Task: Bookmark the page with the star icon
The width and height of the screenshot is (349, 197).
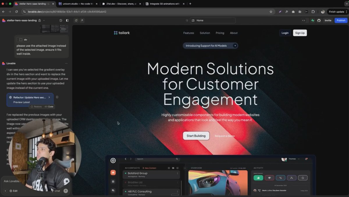Action: [x=271, y=12]
